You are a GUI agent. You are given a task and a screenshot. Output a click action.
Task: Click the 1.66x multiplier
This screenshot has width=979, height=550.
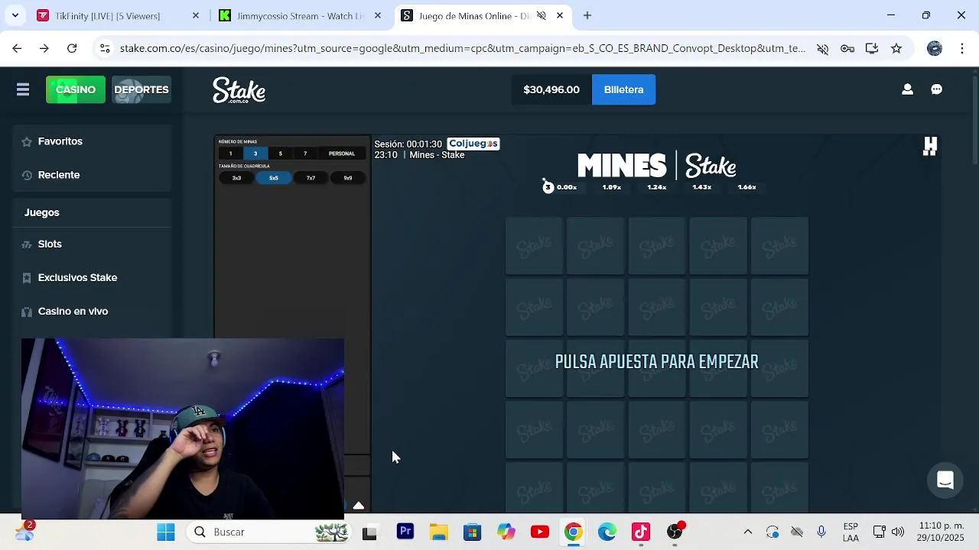coord(747,187)
